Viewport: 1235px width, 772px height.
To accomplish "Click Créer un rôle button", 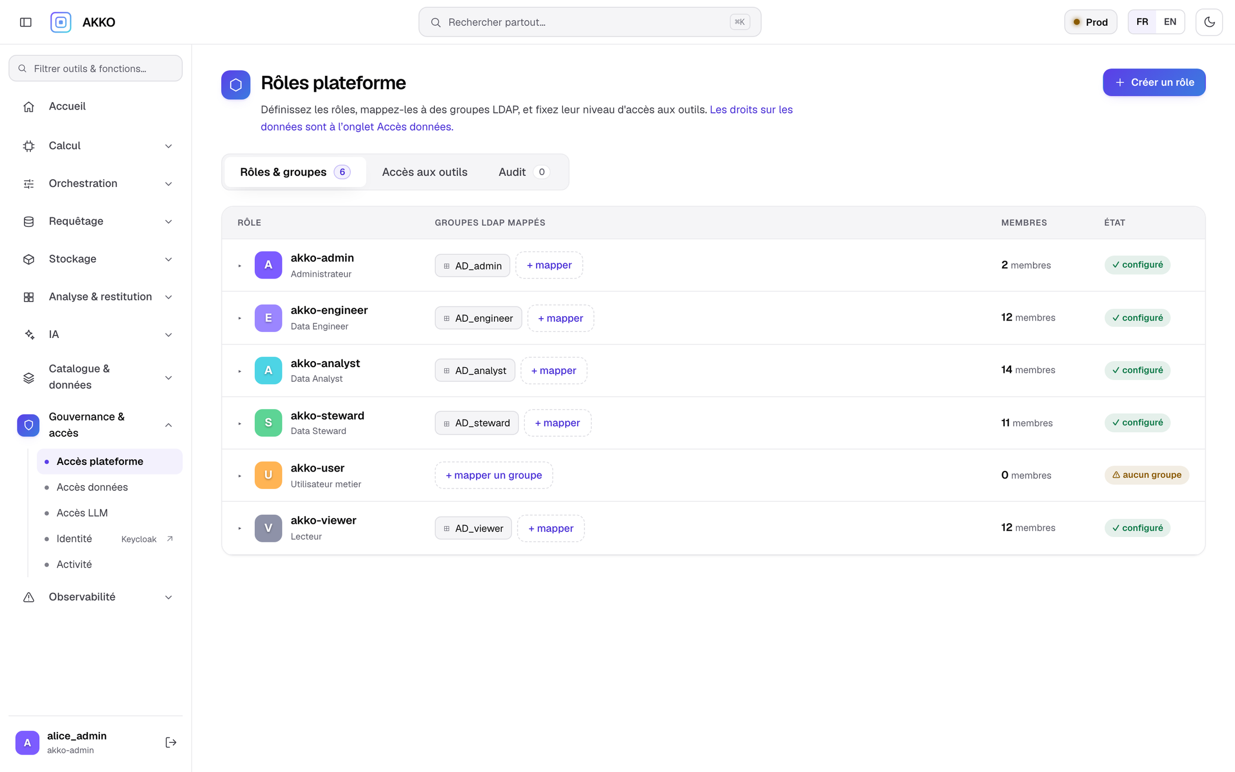I will [x=1154, y=82].
